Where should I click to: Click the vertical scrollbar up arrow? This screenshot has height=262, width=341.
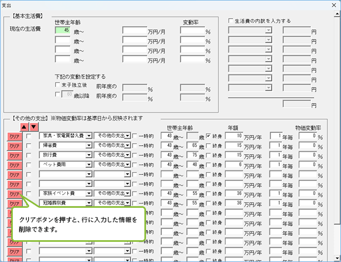tap(337, 14)
